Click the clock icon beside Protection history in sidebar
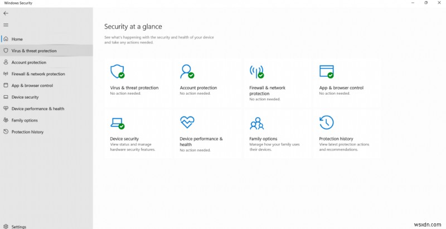The width and height of the screenshot is (446, 229). click(6, 131)
